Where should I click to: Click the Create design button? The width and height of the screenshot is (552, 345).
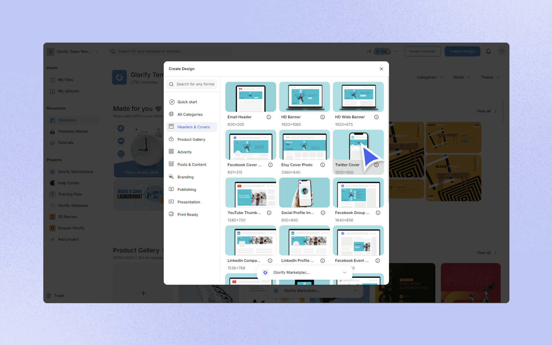(x=462, y=51)
